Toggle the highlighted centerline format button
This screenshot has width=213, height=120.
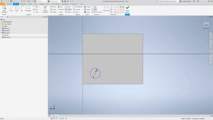click(x=95, y=9)
